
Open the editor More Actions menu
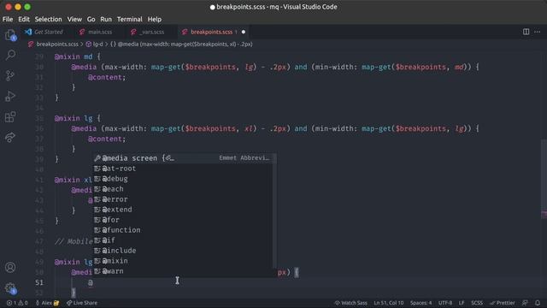(x=538, y=32)
